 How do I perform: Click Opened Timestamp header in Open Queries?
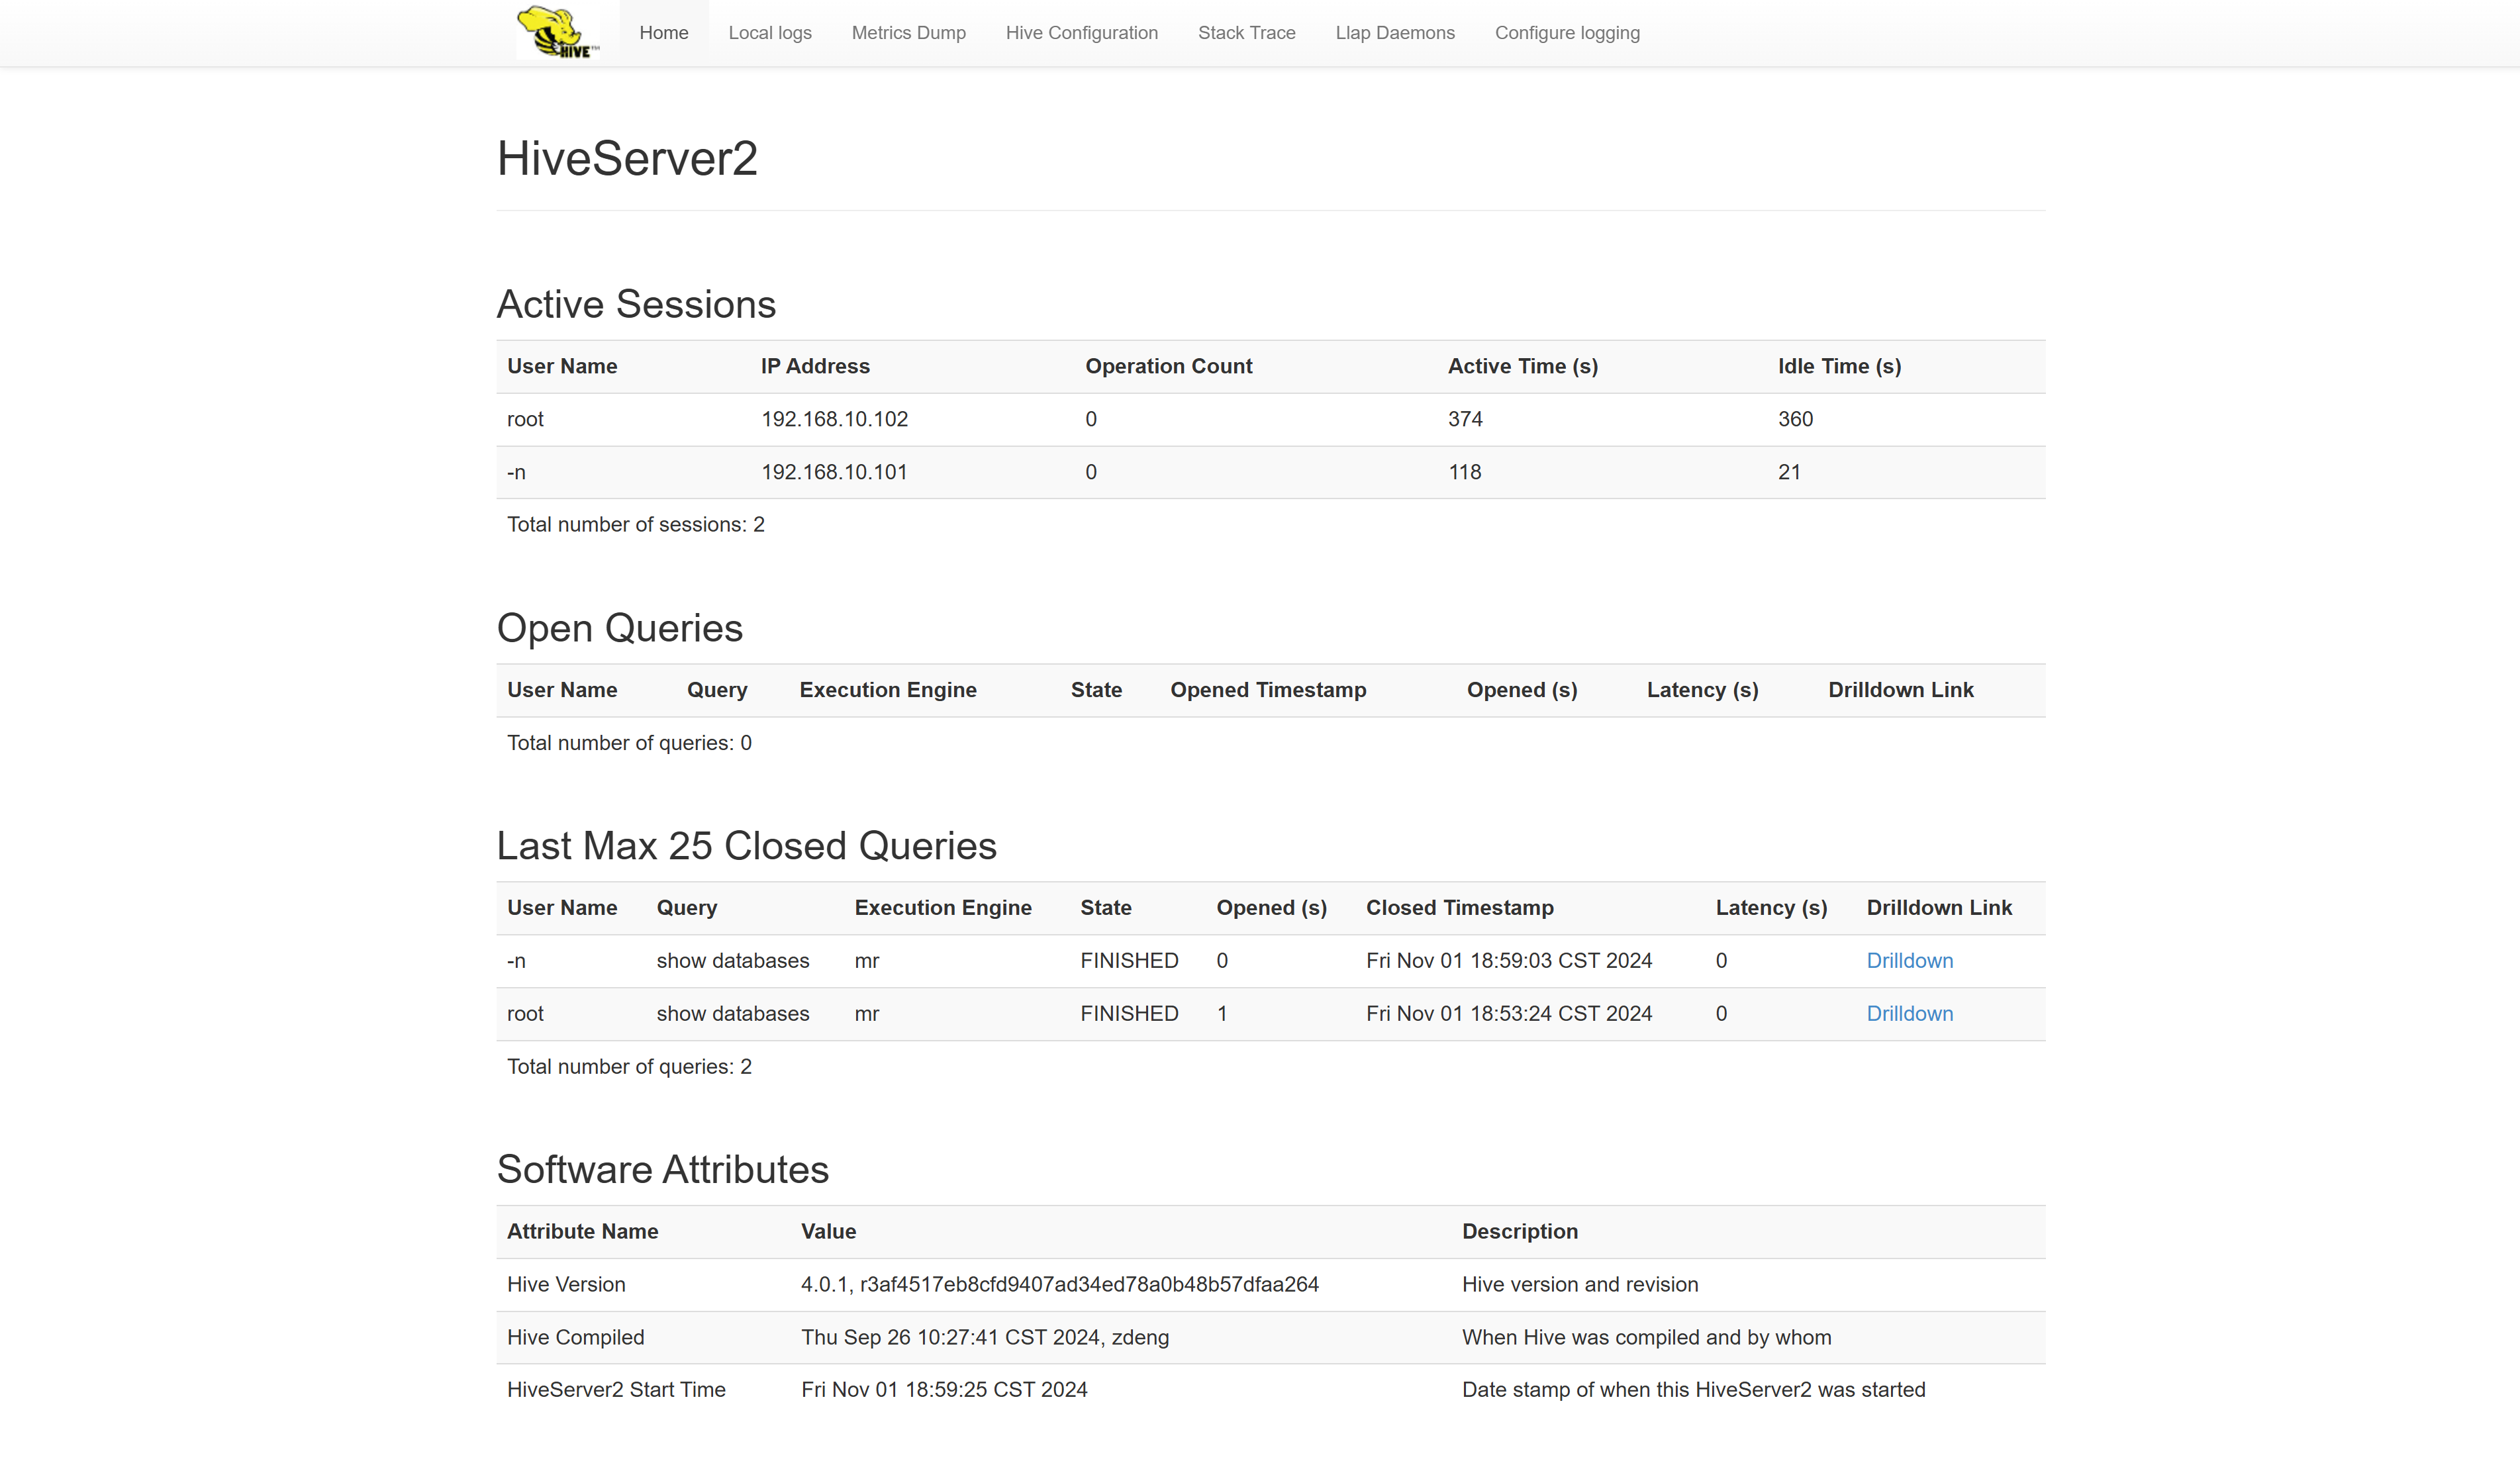(1268, 691)
